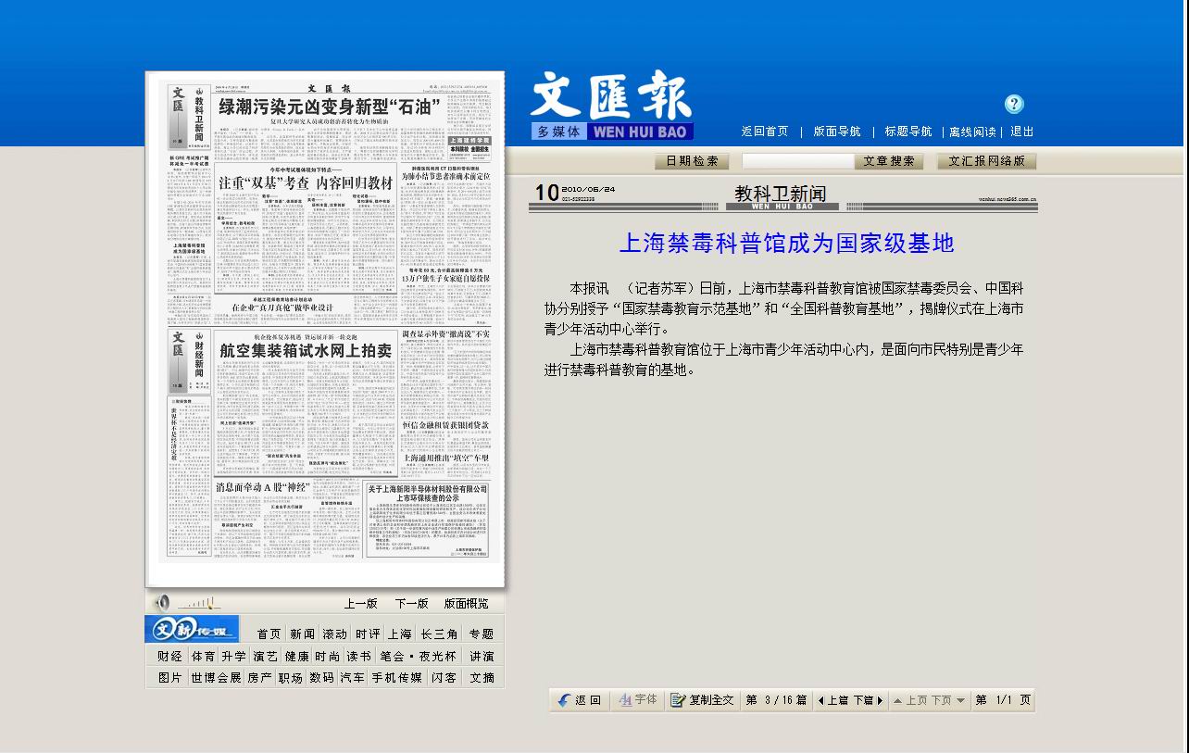1189x753 pixels.
Task: Select the 财经 finance category tab
Action: (169, 656)
